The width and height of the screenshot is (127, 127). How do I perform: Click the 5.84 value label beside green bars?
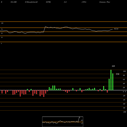pyautogui.click(x=118, y=74)
